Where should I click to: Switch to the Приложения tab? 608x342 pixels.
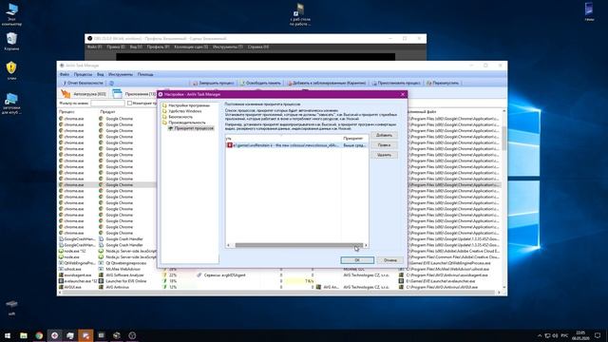[x=134, y=94]
